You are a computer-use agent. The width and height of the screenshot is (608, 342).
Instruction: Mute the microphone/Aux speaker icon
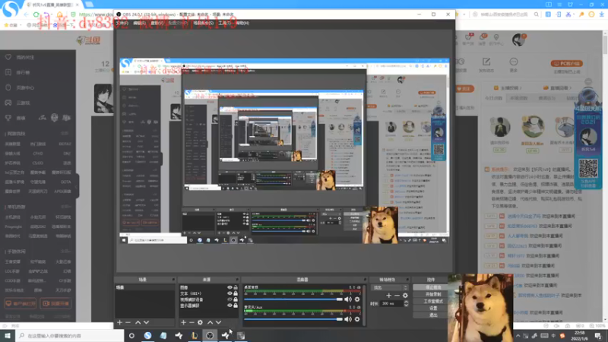tap(348, 319)
